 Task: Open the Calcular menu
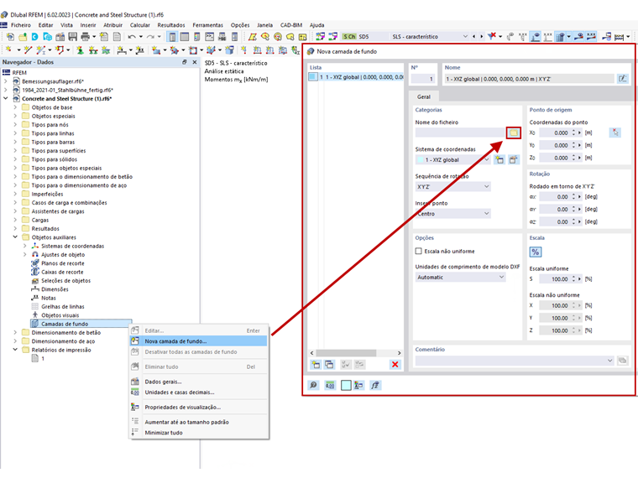tap(140, 25)
